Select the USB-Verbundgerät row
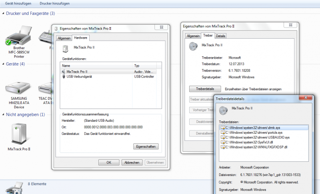The width and height of the screenshot is (320, 194). (x=108, y=77)
